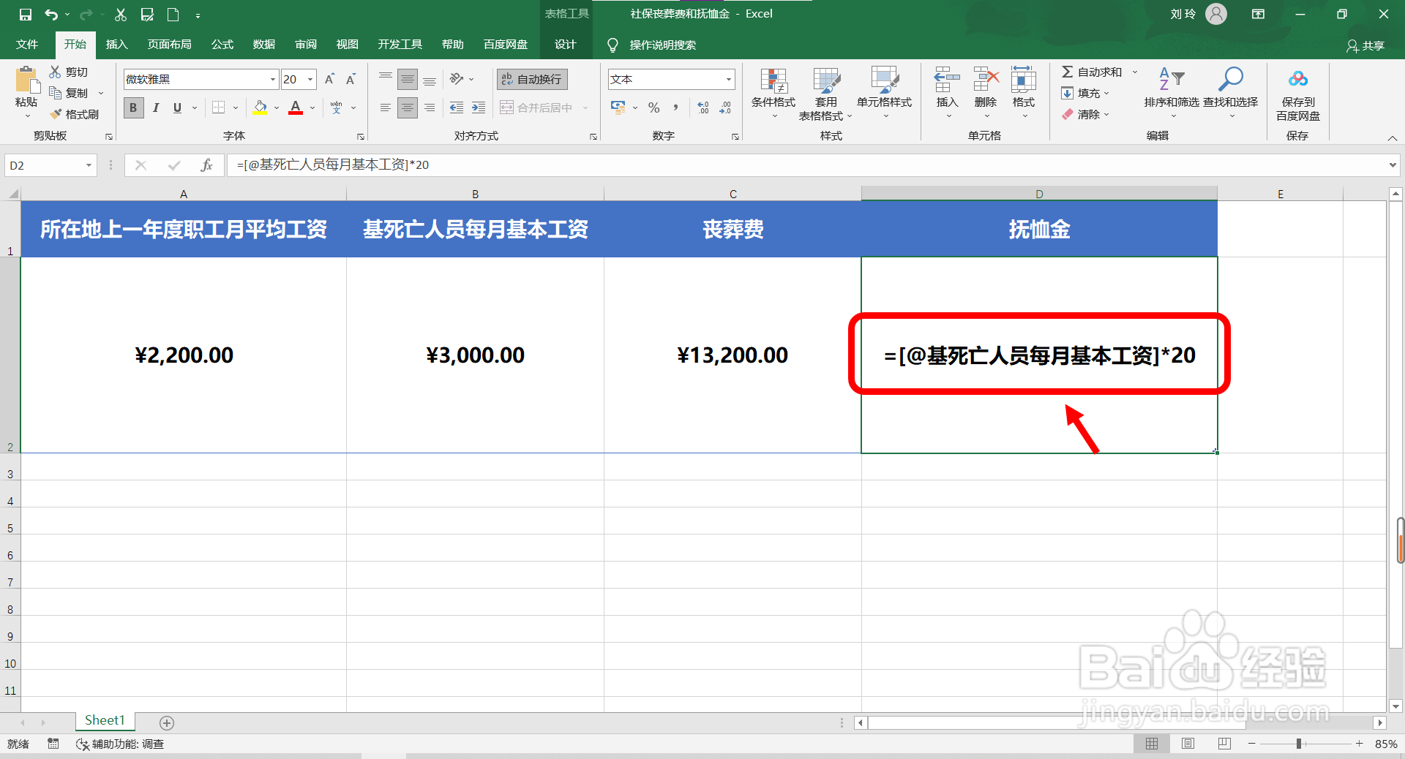Viewport: 1405px width, 759px height.
Task: Switch to the 公式 ribbon tab
Action: 222,45
